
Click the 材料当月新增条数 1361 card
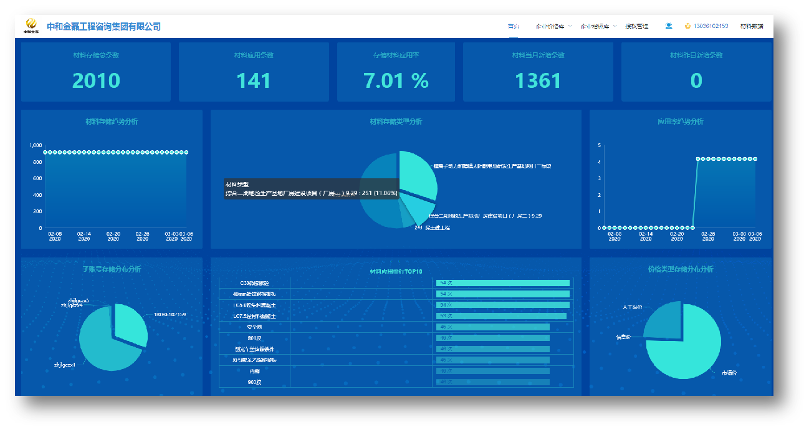tap(538, 72)
